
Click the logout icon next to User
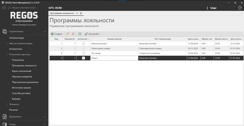coord(240,8)
